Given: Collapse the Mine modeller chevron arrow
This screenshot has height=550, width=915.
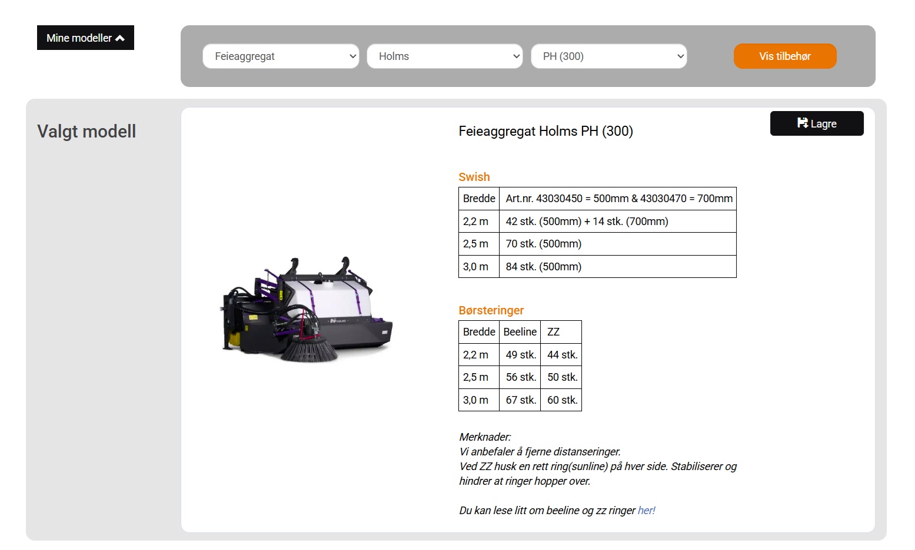Looking at the screenshot, I should 120,38.
